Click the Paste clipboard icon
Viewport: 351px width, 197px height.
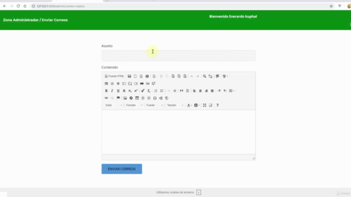[173, 76]
